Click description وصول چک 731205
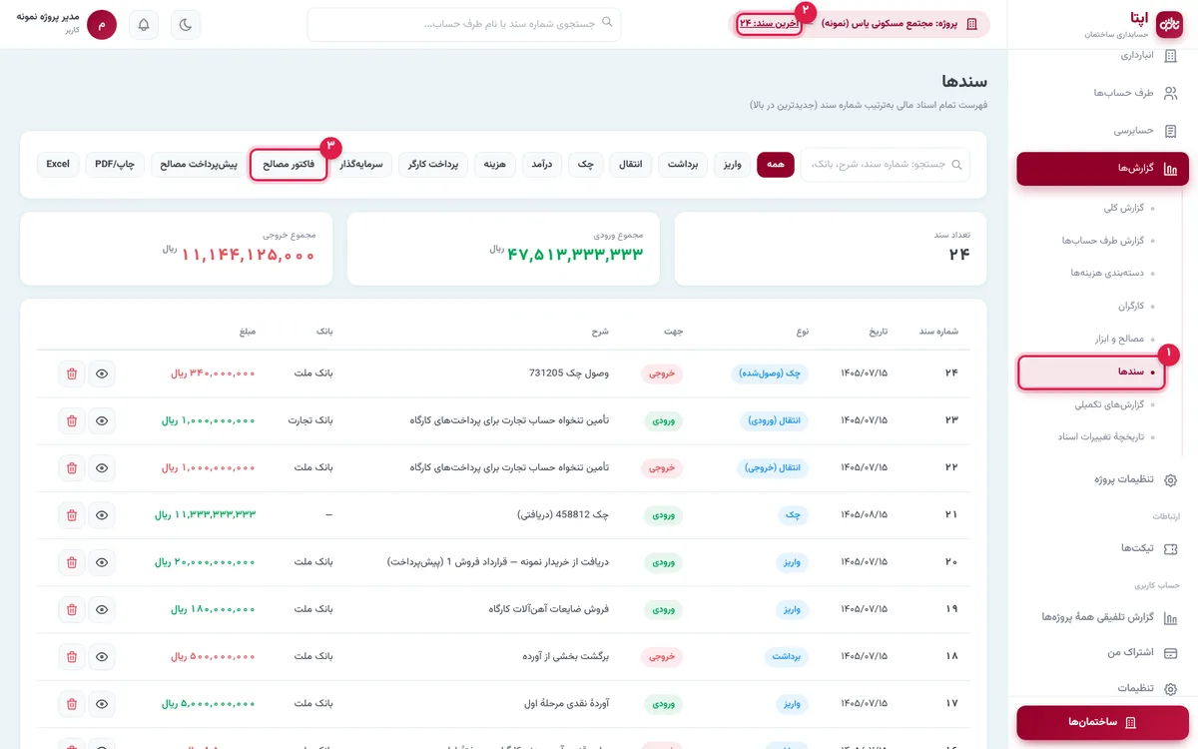The height and width of the screenshot is (749, 1198). 569,374
